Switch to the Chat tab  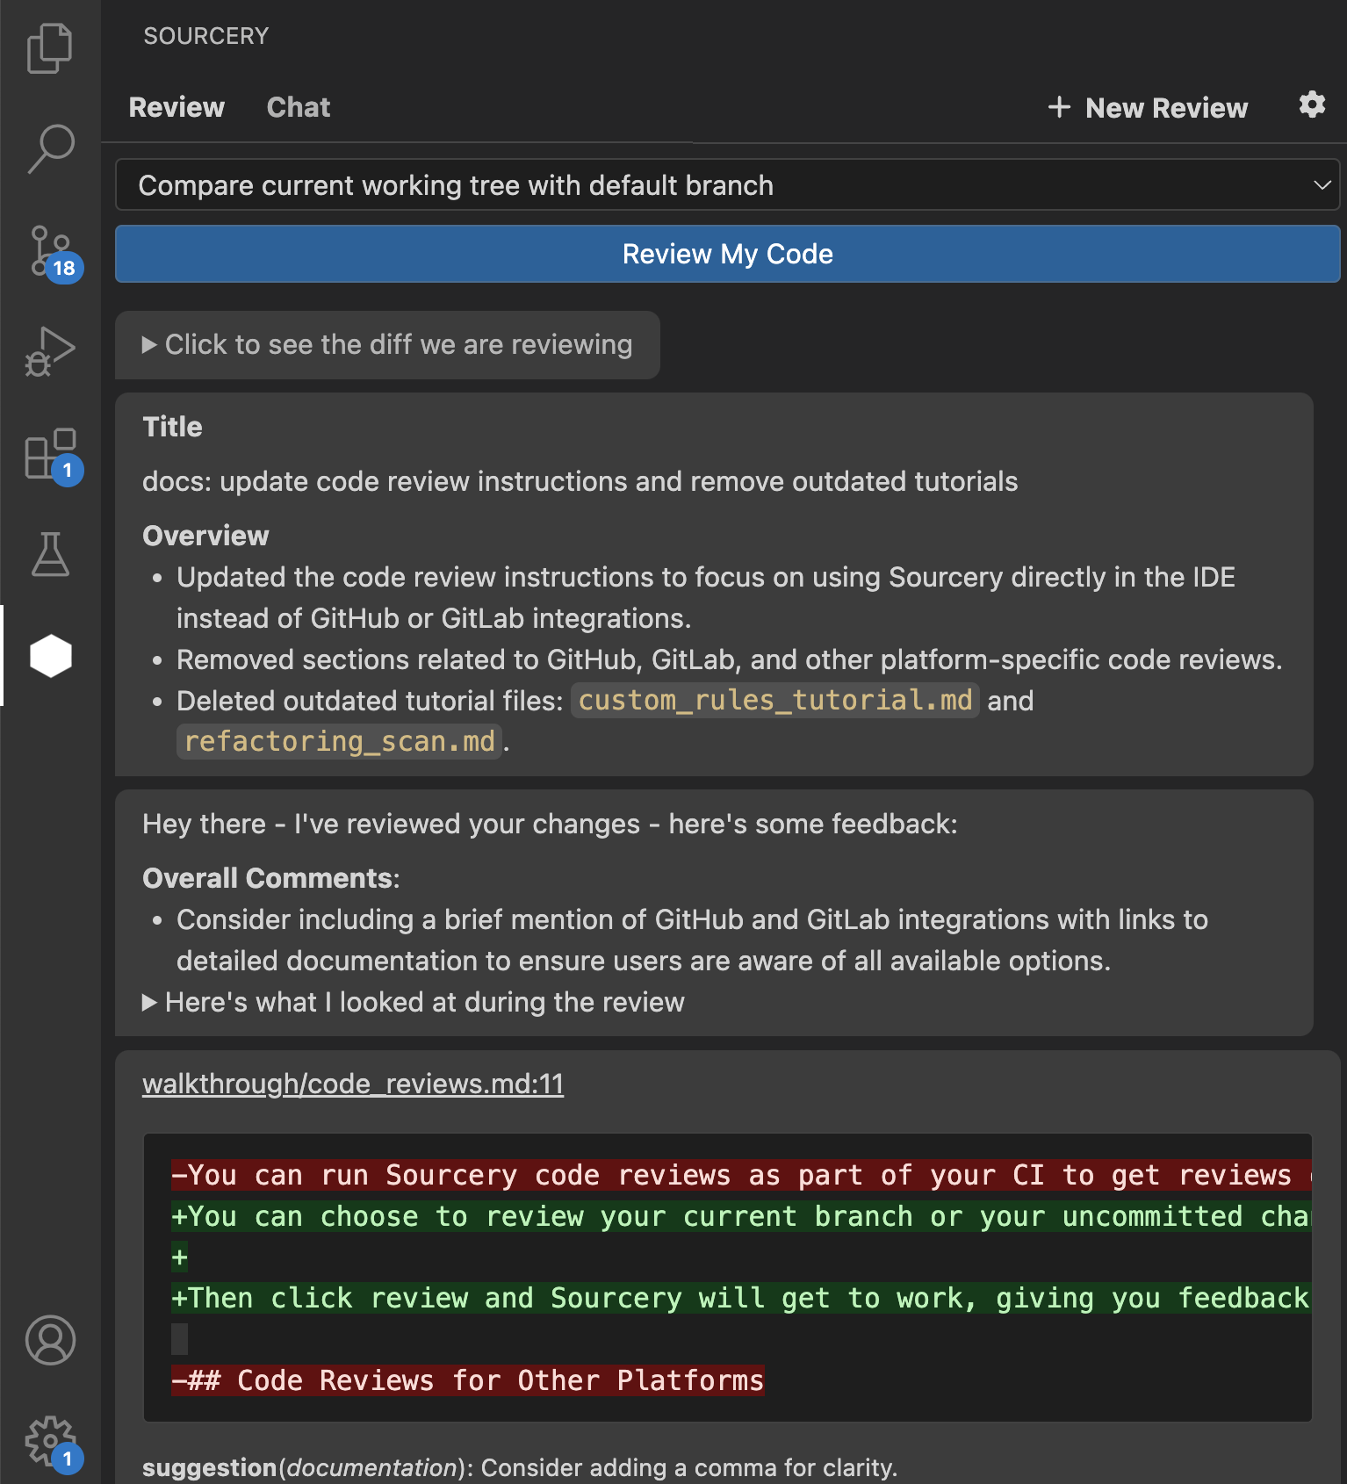[x=299, y=107]
